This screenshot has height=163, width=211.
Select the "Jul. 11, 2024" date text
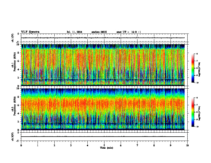pos(74,32)
